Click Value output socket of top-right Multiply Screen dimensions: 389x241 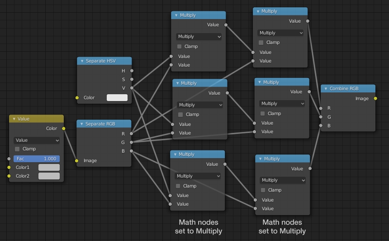click(x=308, y=21)
